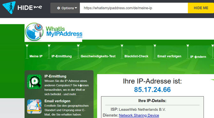Open the Meine IP menu item
The height and width of the screenshot is (118, 214).
(x=36, y=56)
